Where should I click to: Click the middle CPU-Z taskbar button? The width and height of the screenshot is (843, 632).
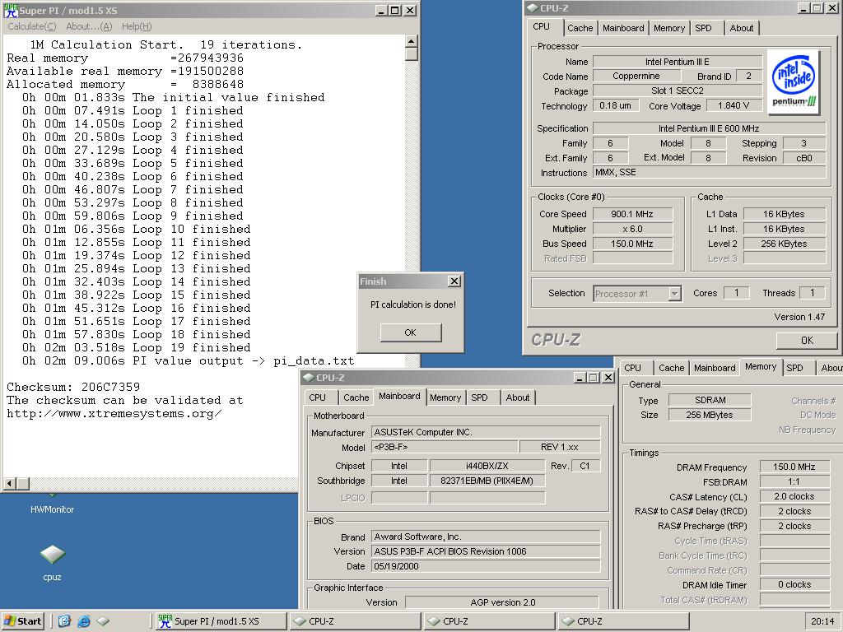coord(489,621)
